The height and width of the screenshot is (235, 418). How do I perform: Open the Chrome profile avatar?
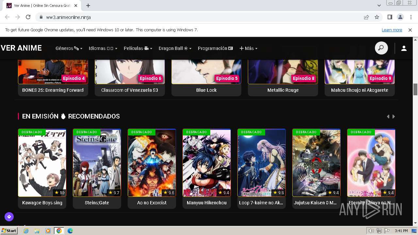[400, 17]
